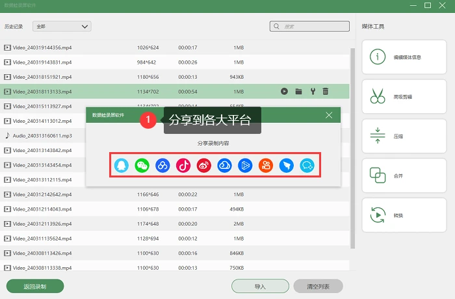The height and width of the screenshot is (299, 455).
Task: Maximize the application window
Action: click(428, 5)
